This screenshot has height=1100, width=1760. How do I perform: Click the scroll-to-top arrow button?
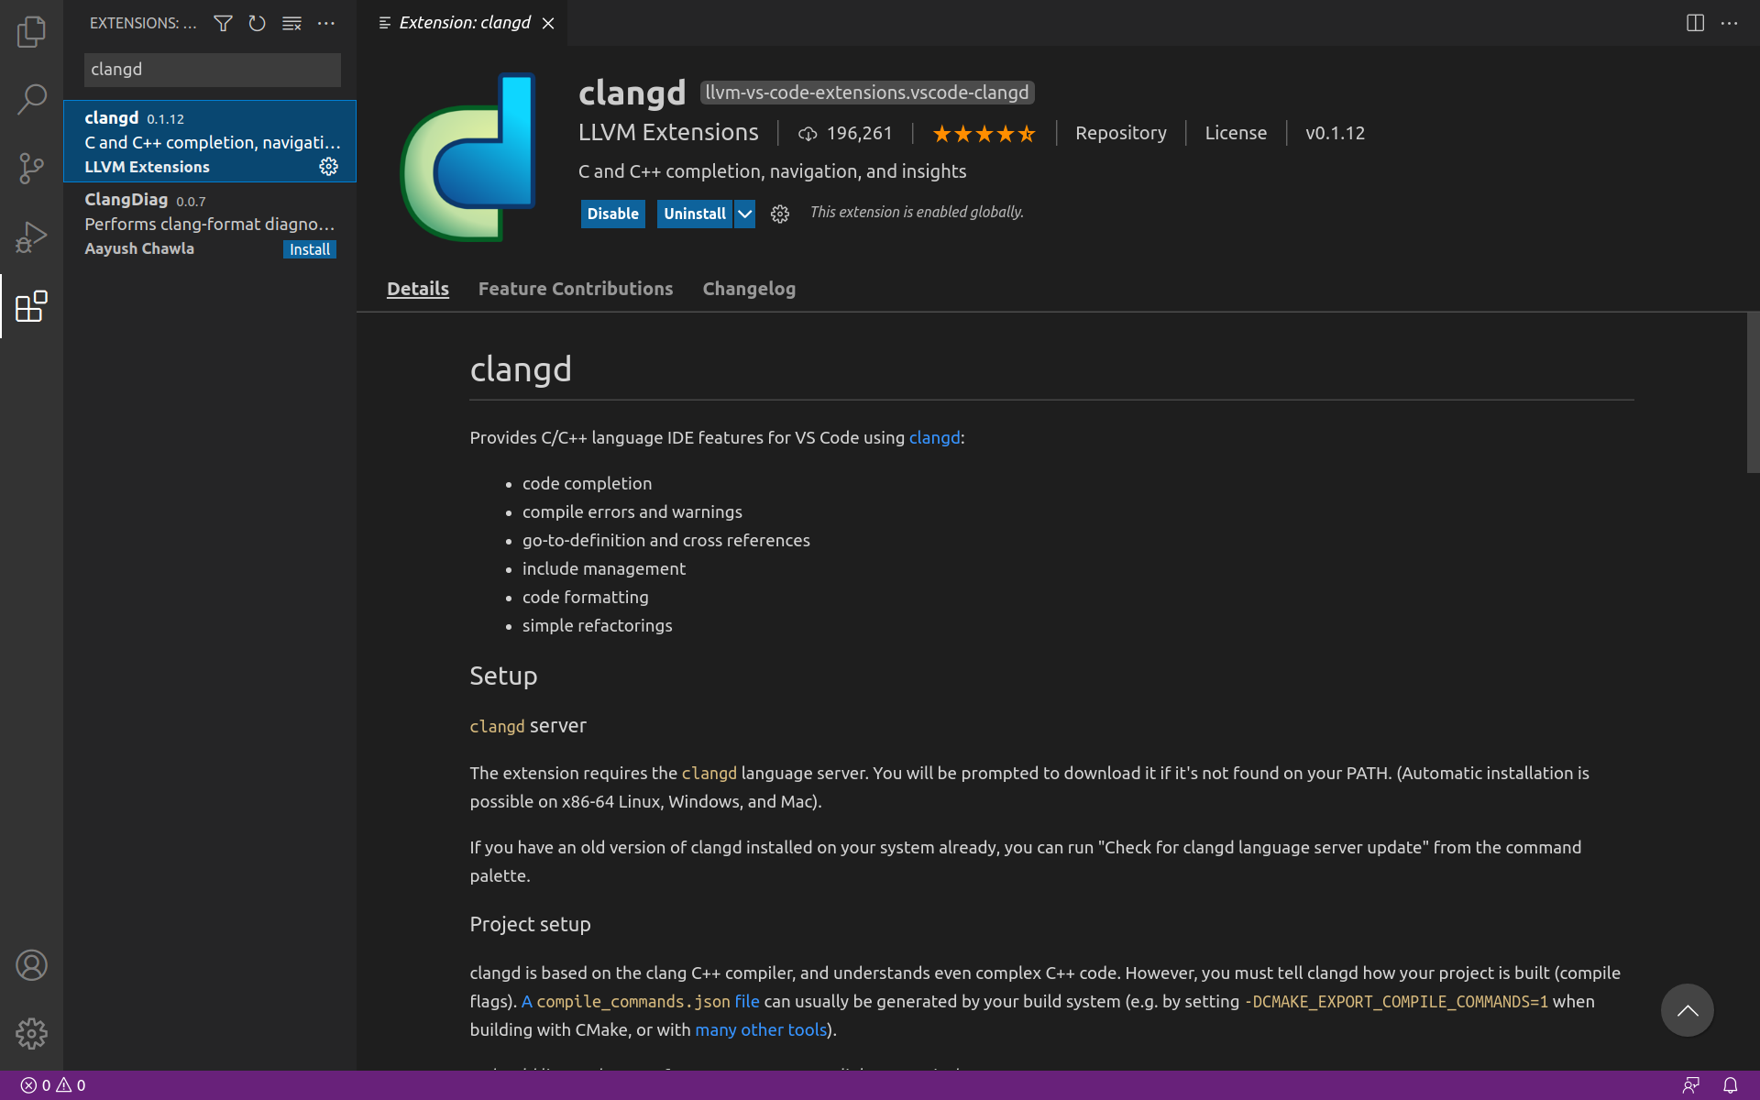tap(1688, 1010)
